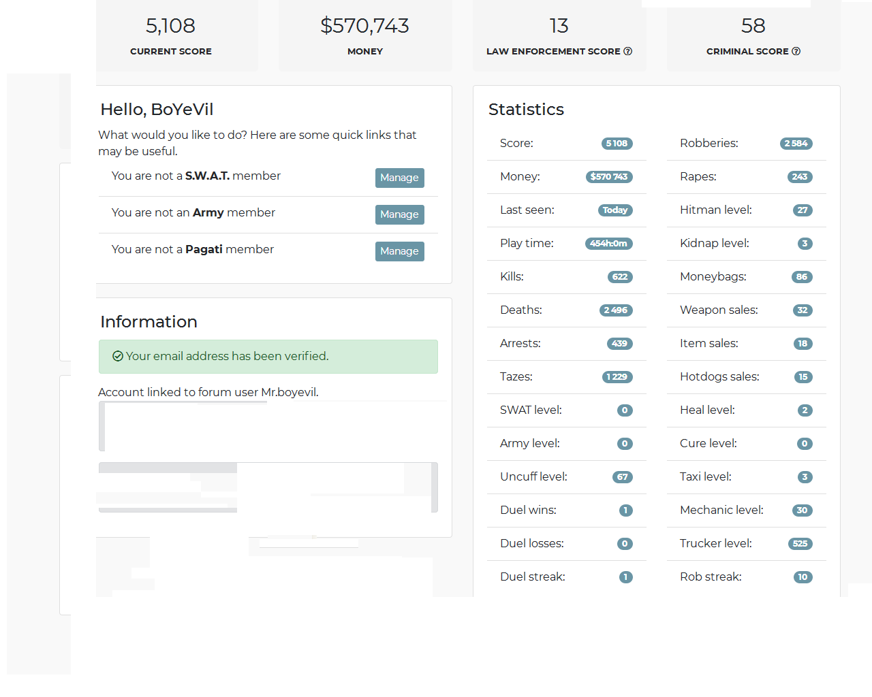Click the Hello, BoYeVil heading
Viewport: 872px width, 697px height.
click(157, 110)
